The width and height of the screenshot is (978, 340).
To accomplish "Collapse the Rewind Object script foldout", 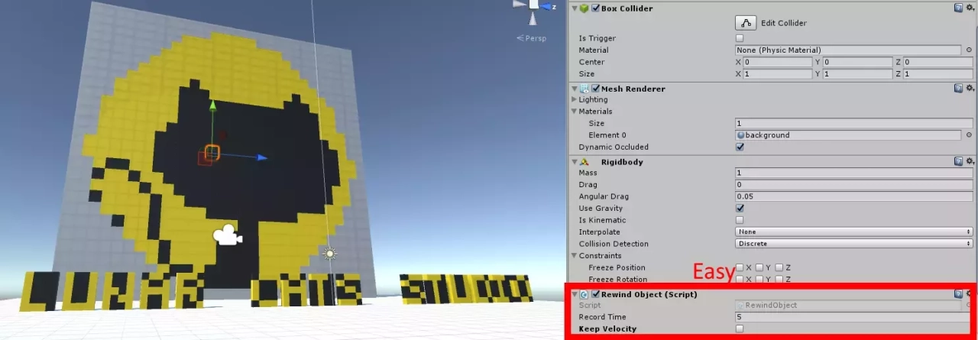I will pos(575,294).
